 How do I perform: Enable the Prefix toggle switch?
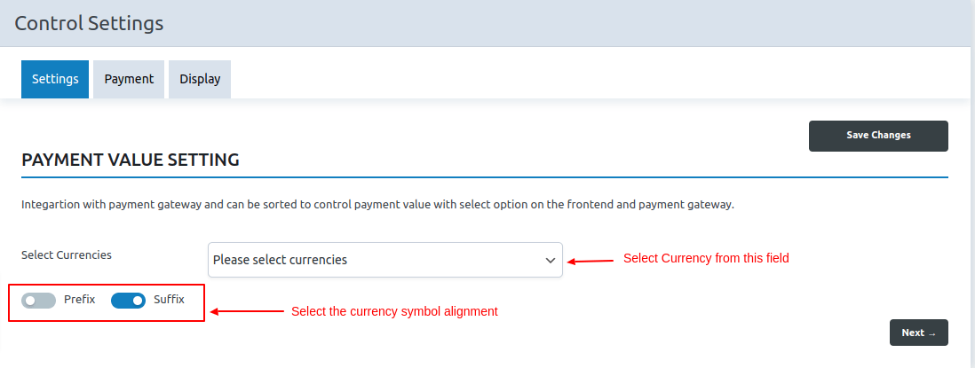39,301
